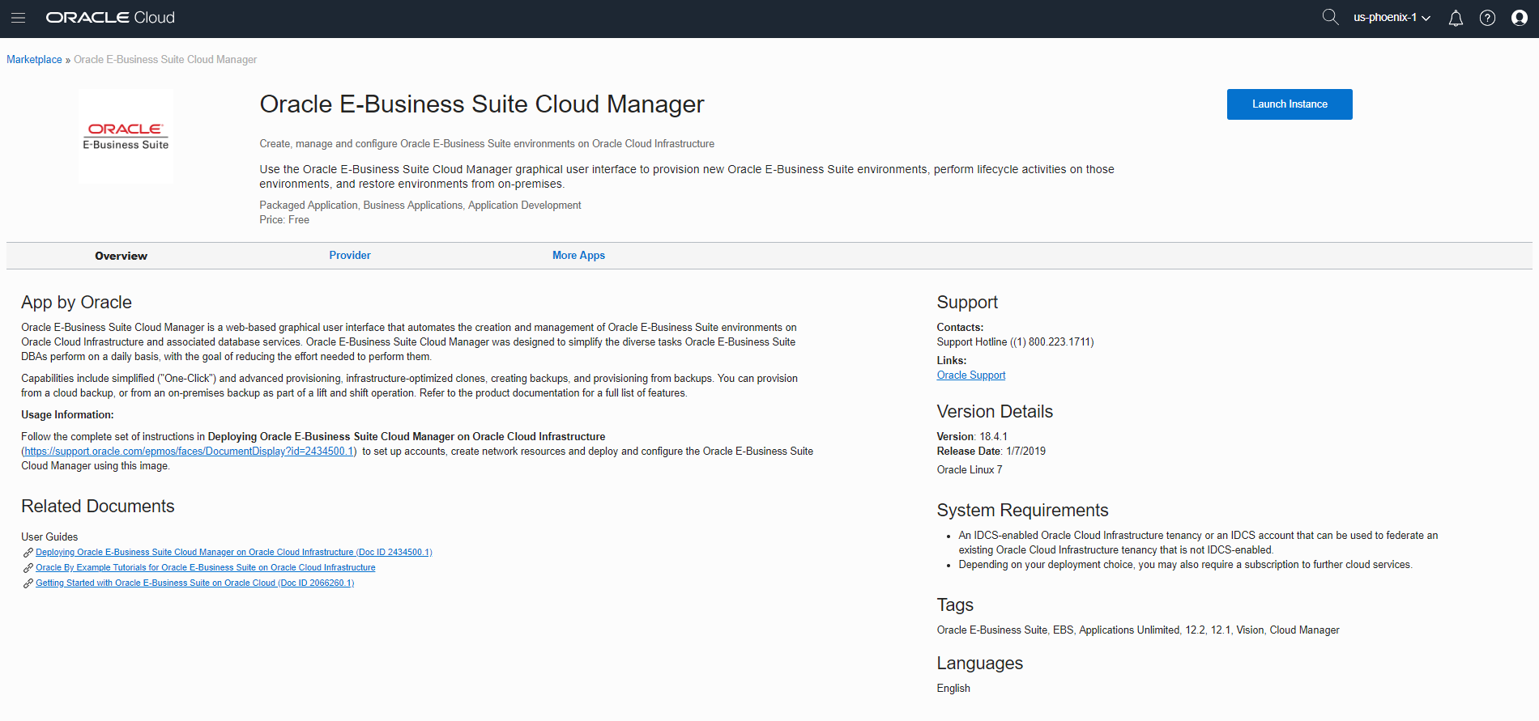Open the More Apps tab
Viewport: 1539px width, 721px height.
click(578, 256)
